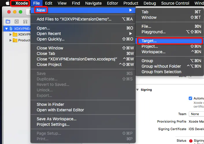This screenshot has width=204, height=144.
Task: Switch to the Symbol navigator icon
Action: coord(25,22)
